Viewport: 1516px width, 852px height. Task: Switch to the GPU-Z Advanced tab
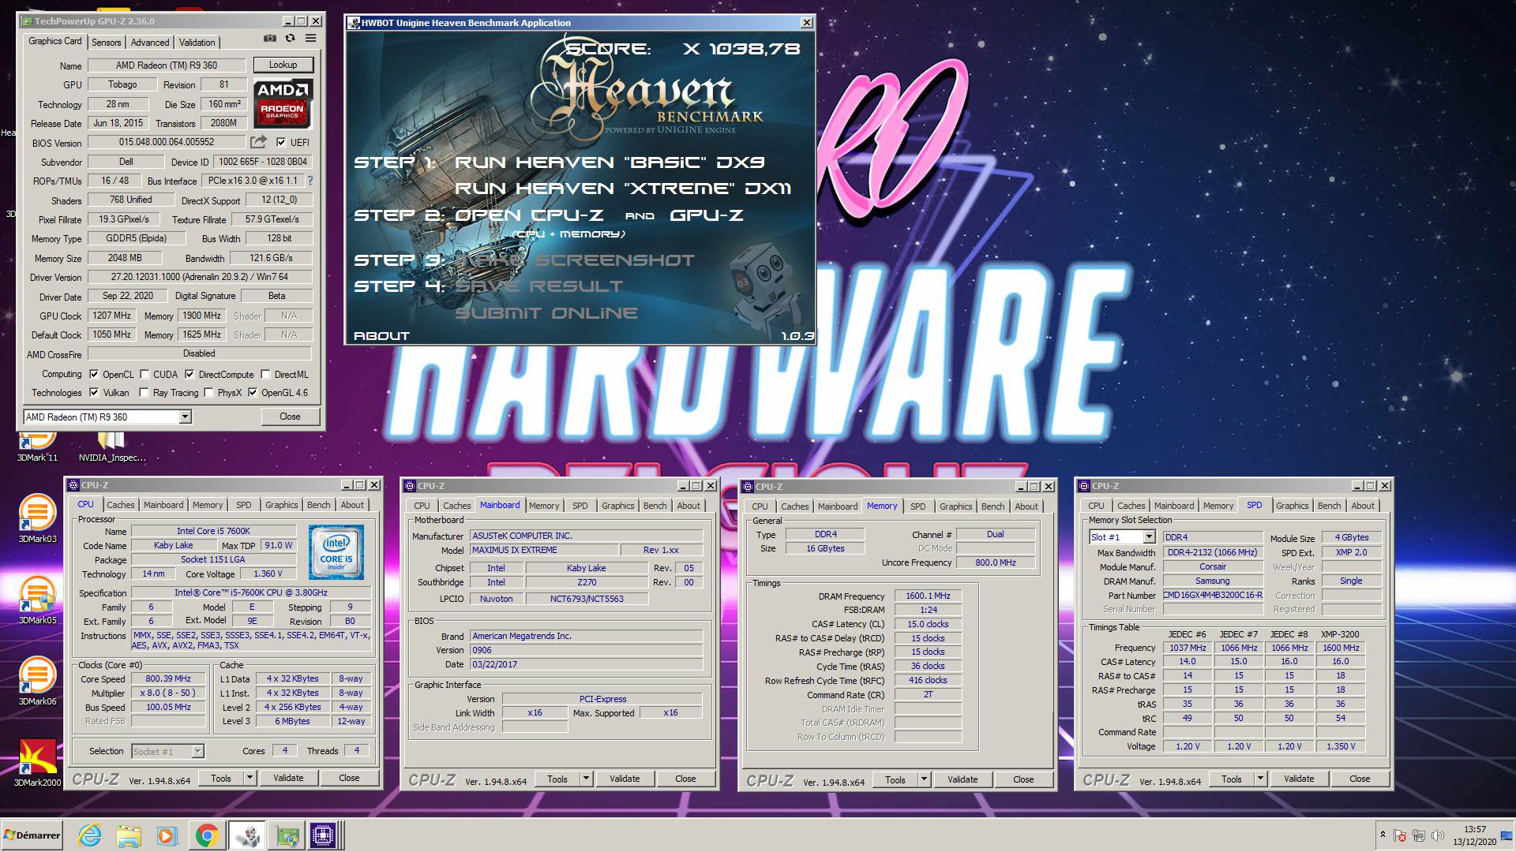pyautogui.click(x=150, y=43)
